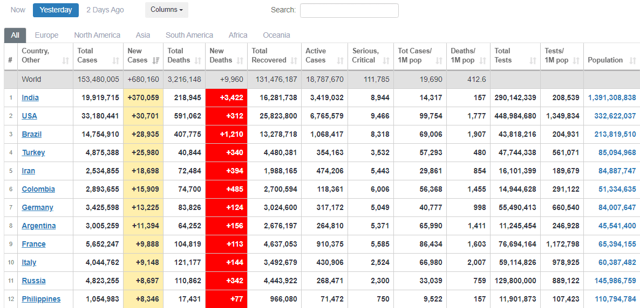Select the South America tab

click(189, 35)
